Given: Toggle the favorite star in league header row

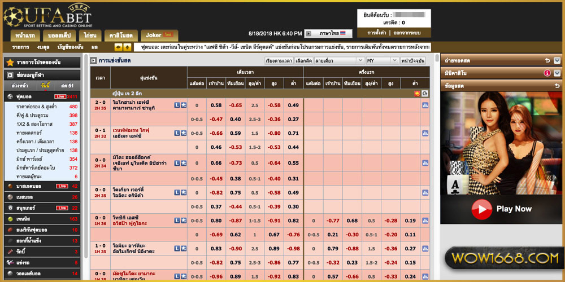Looking at the screenshot, I should [x=417, y=93].
